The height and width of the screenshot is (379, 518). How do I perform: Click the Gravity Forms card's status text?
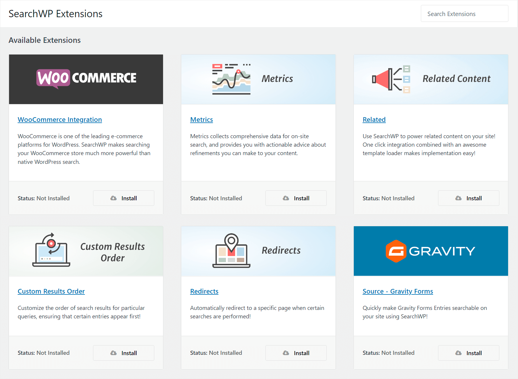[388, 353]
